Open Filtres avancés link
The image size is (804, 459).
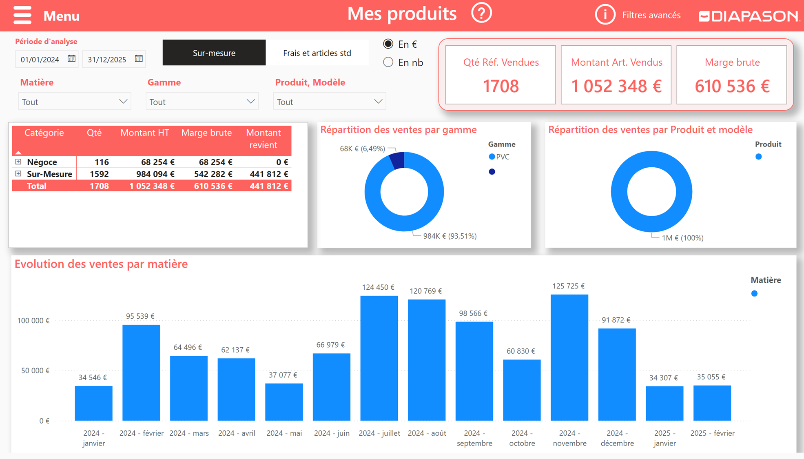tap(651, 16)
